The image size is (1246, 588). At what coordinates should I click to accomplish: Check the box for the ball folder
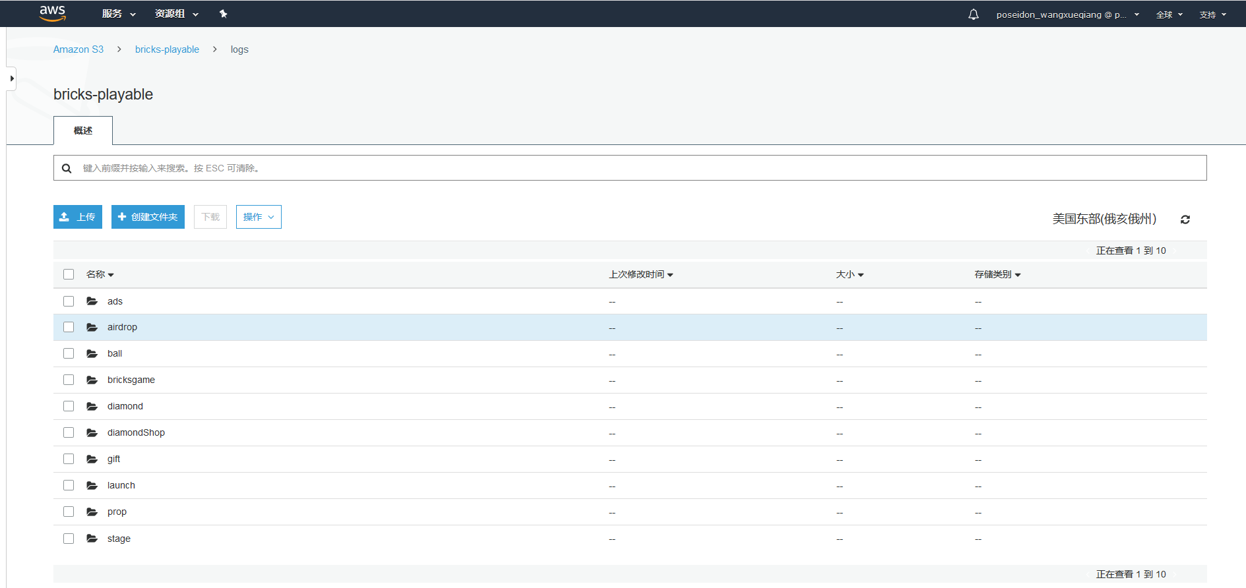tap(69, 353)
